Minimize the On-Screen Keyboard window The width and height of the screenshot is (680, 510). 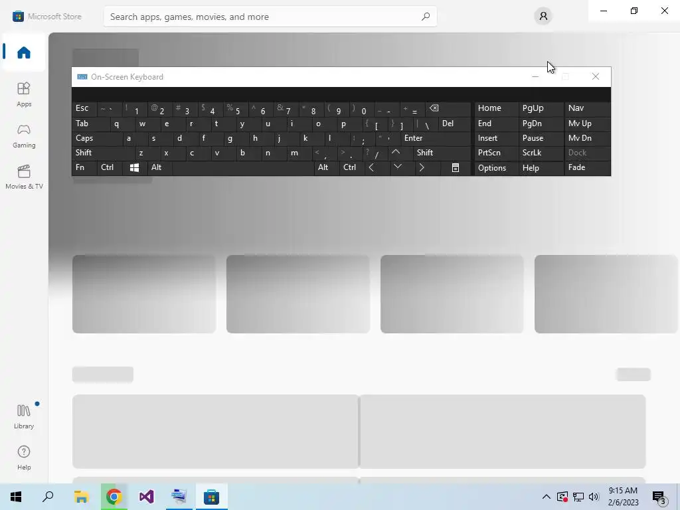tap(535, 77)
